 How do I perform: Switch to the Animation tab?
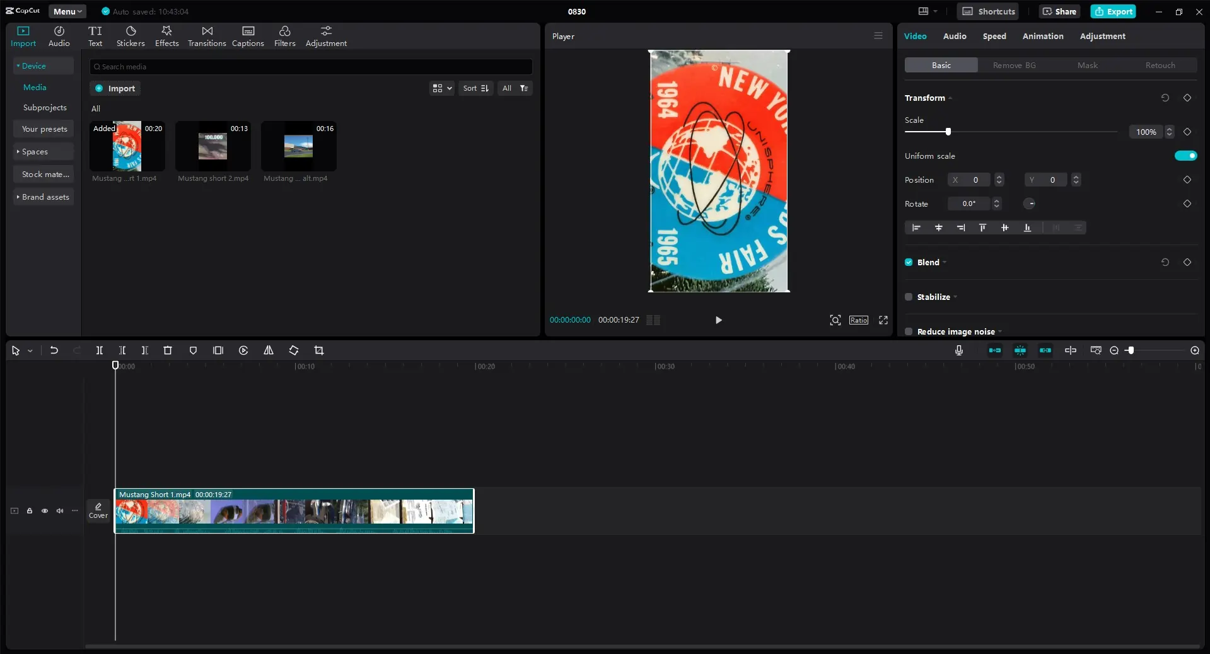pos(1043,36)
